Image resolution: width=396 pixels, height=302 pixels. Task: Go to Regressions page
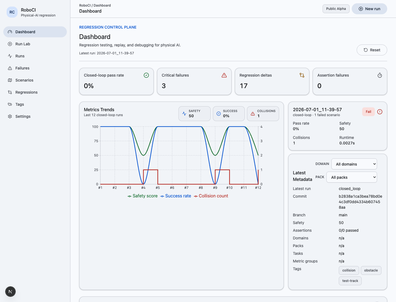(35, 92)
